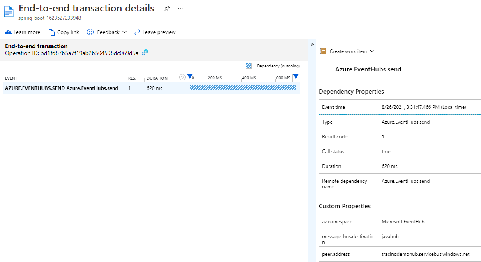Click the Learn more cloud icon
Viewport: 481px width, 262px height.
[7, 32]
